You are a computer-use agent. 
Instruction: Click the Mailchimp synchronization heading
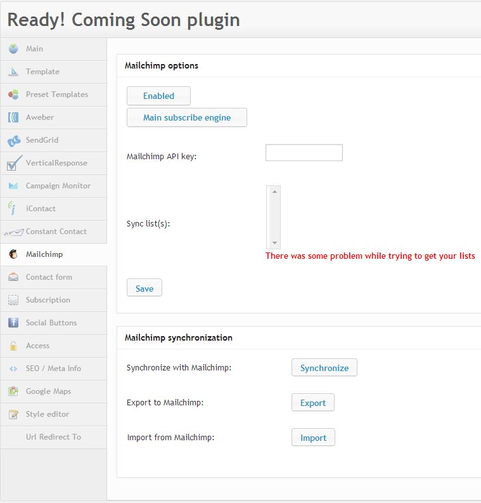click(x=179, y=338)
